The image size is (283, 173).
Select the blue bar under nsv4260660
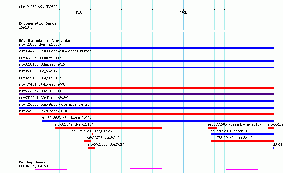(x=146, y=108)
